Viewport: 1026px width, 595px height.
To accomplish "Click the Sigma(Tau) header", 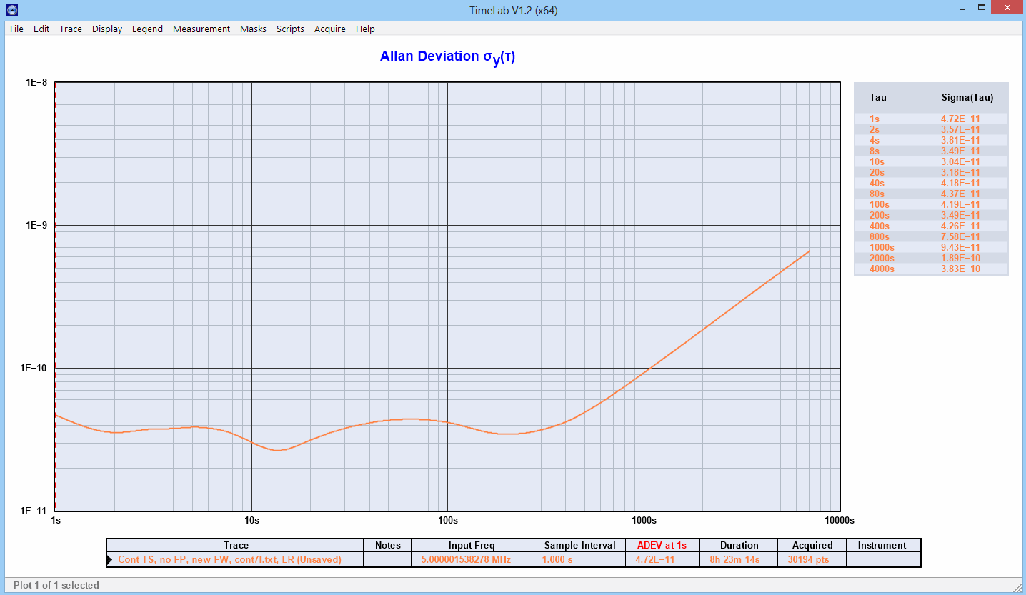I will point(967,98).
